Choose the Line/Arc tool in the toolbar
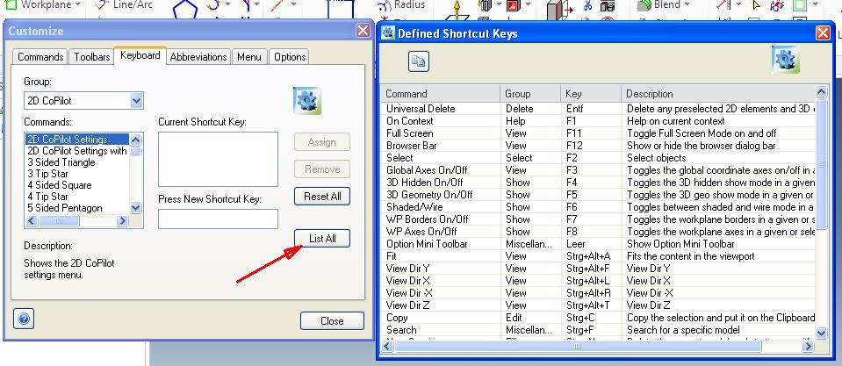Viewport: 842px width, 366px height. click(124, 5)
